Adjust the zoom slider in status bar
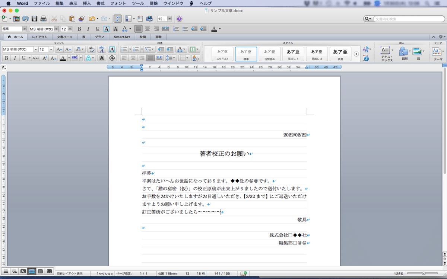Viewport: 447px width, 279px height. (424, 273)
